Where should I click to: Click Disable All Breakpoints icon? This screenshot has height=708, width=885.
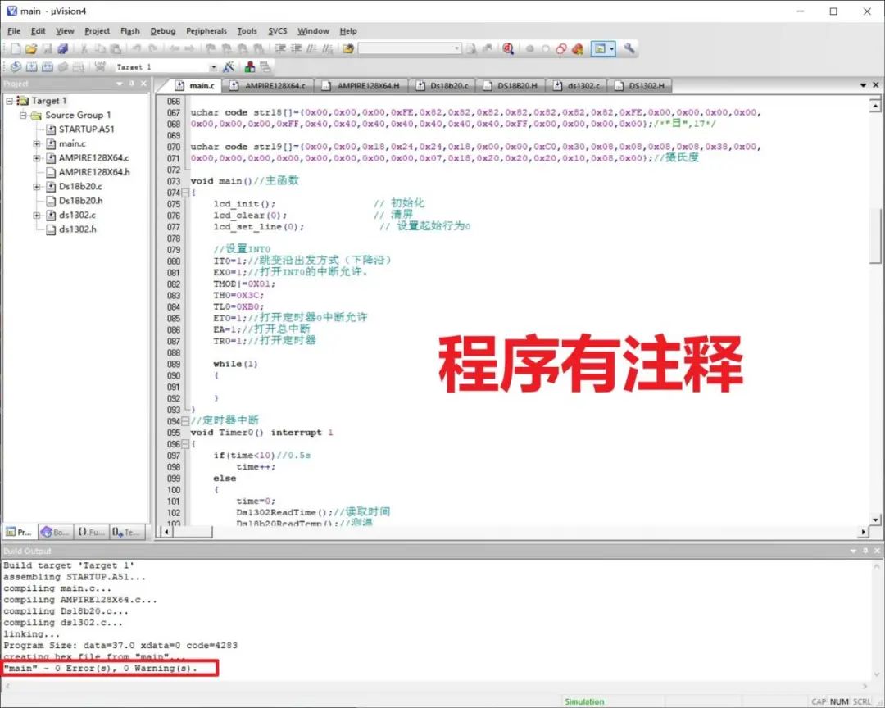(x=561, y=49)
